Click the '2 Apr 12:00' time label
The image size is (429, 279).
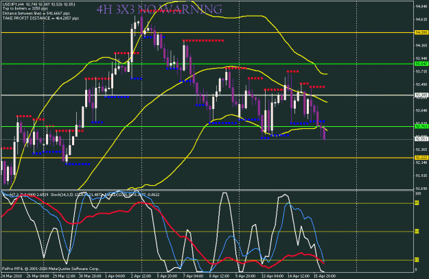click(x=141, y=276)
